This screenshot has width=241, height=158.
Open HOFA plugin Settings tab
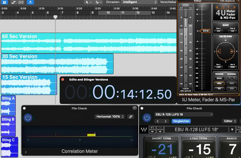(198, 1)
